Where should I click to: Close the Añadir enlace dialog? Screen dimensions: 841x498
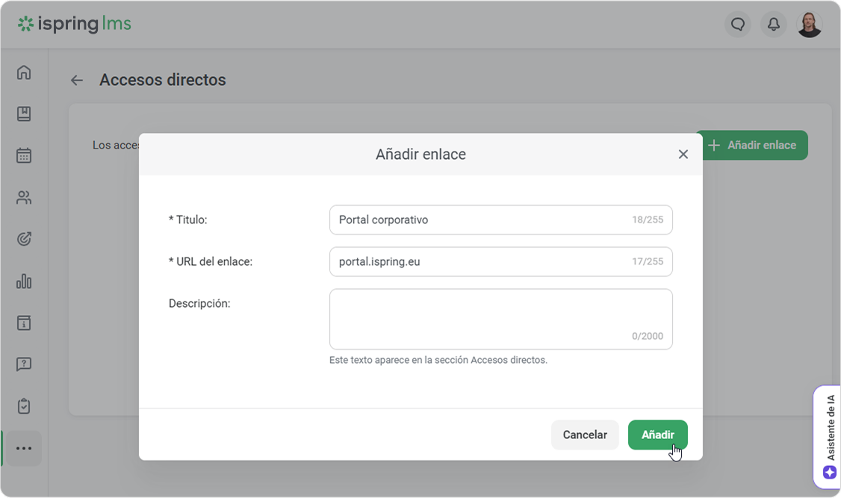pos(683,155)
